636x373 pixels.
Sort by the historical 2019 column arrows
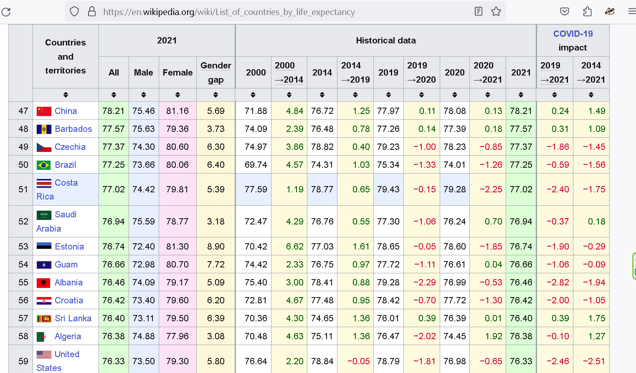coord(388,95)
